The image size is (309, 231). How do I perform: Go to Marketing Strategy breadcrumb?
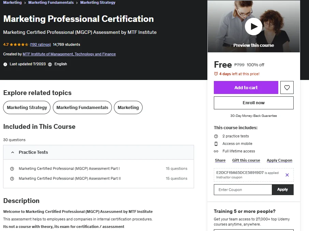pos(98,3)
